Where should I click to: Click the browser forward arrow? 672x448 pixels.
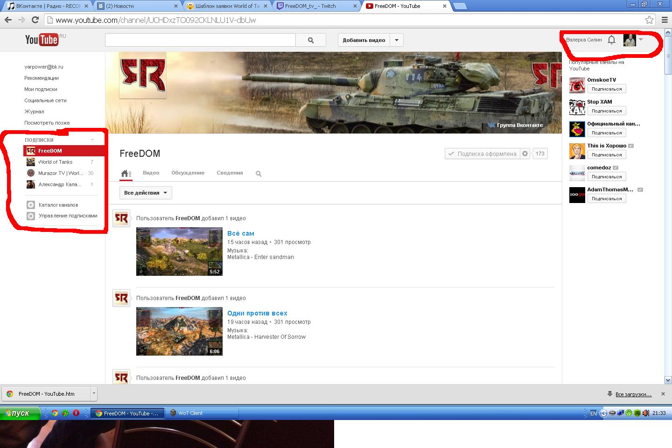click(x=21, y=20)
